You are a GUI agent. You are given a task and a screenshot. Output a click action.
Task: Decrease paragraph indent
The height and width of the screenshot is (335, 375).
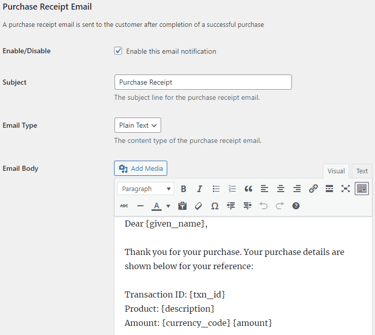pos(231,206)
